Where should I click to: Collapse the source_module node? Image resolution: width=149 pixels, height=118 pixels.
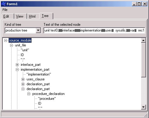click(5, 41)
